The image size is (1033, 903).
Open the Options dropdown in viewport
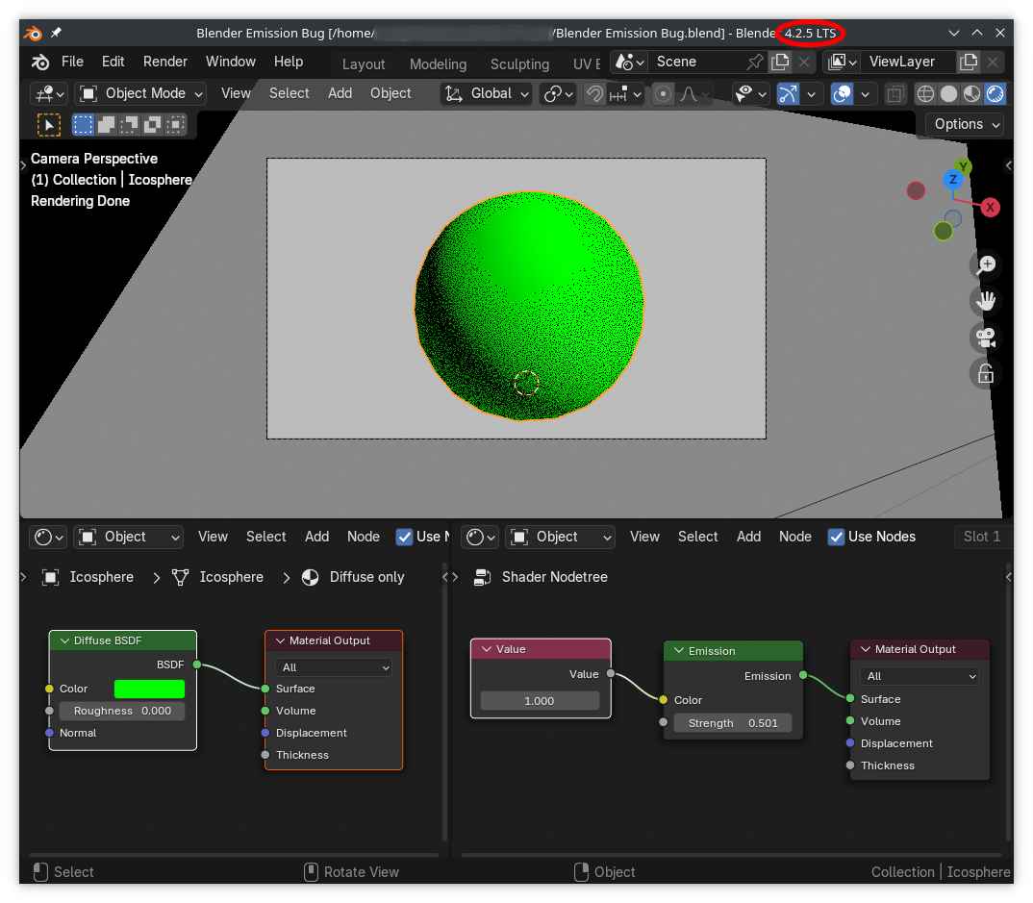(x=965, y=124)
